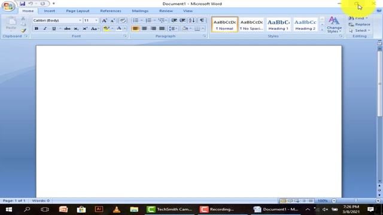Screen dimensions: 383x215
Task: Click the Sort A-Z icon
Action: tap(191, 20)
